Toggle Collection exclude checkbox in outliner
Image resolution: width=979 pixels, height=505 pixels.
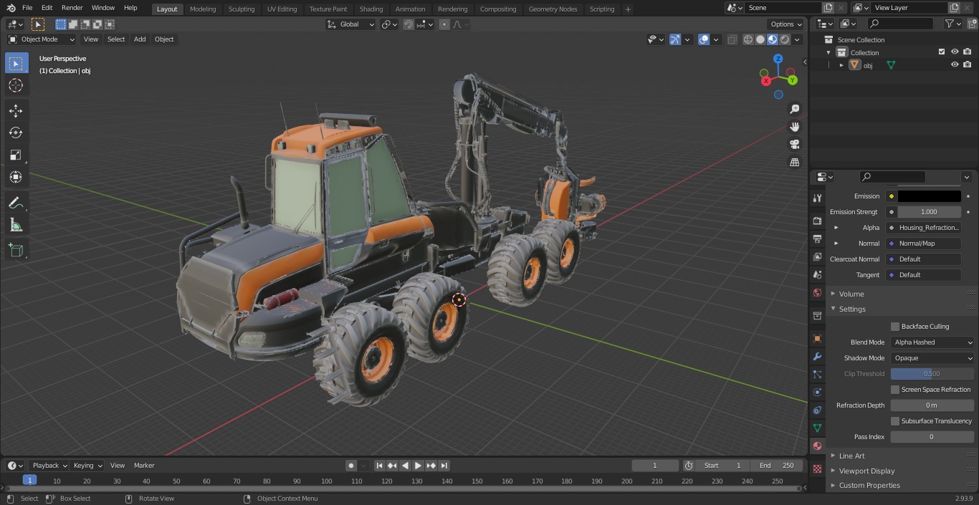click(x=942, y=52)
